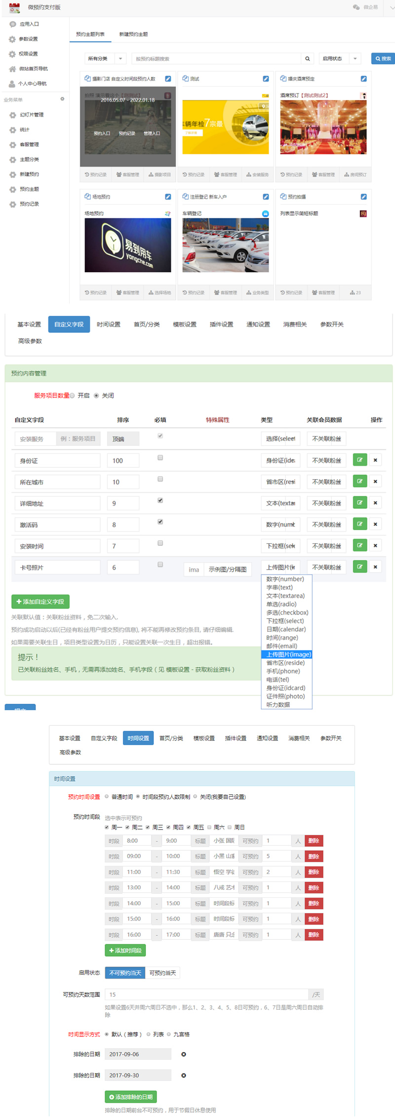Remove excluded date 2017-09-06
Image resolution: width=395 pixels, height=1118 pixels.
(184, 1054)
